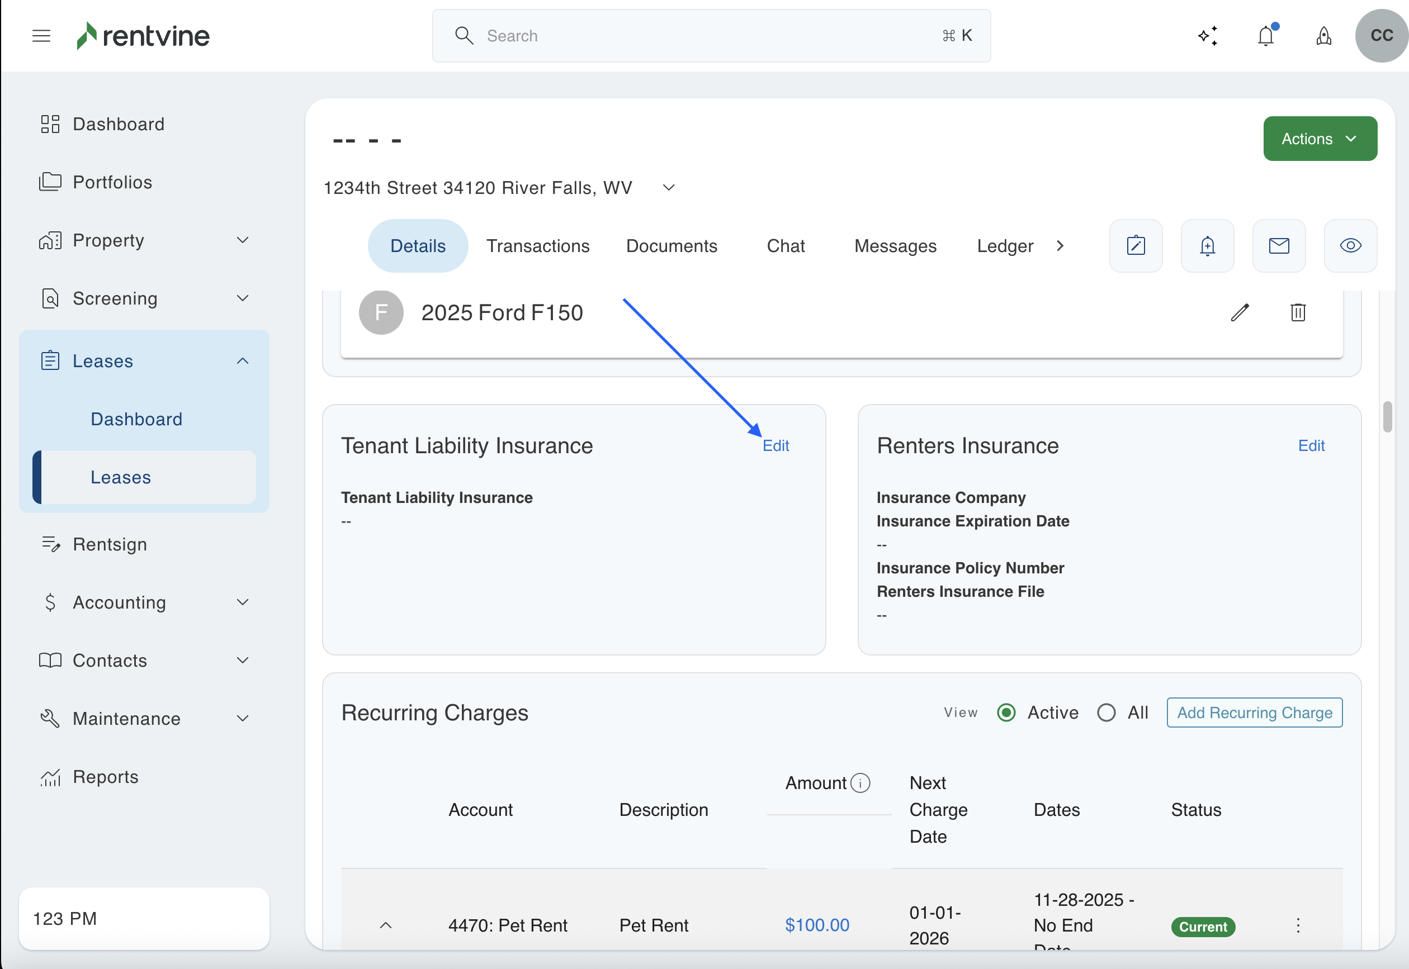Select the All view radio button
The height and width of the screenshot is (969, 1409).
(1106, 712)
